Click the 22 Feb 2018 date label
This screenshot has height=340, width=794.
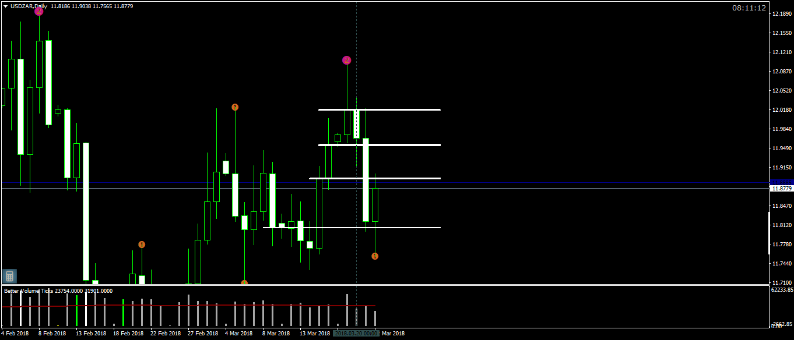coord(166,334)
